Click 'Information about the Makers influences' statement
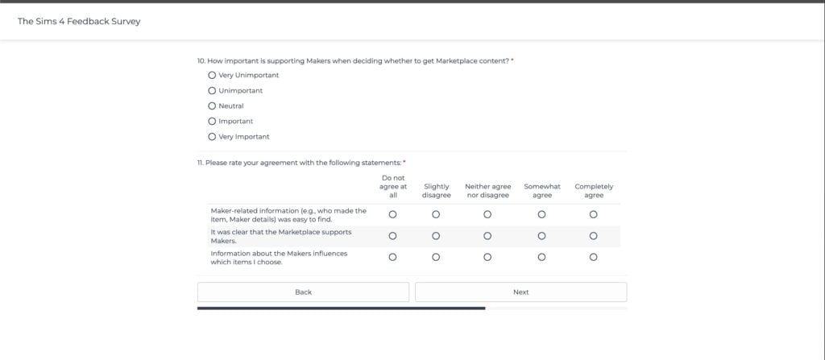The image size is (825, 360). 279,258
